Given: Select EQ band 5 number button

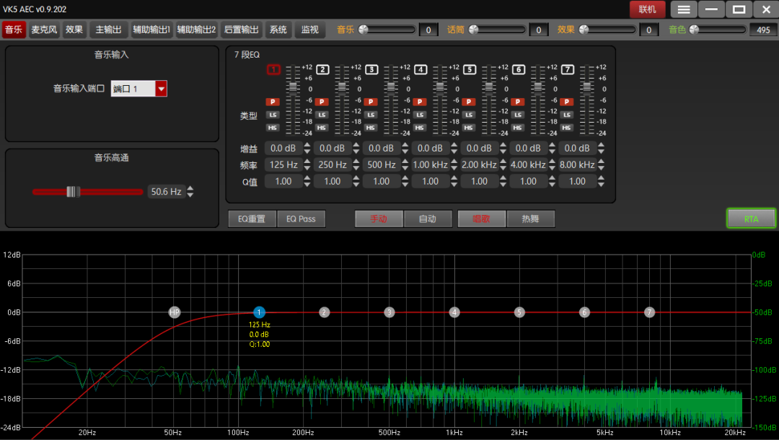Looking at the screenshot, I should click(x=470, y=69).
